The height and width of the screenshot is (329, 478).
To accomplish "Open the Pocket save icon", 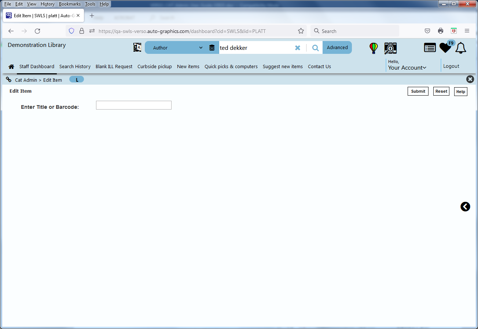I will (427, 31).
